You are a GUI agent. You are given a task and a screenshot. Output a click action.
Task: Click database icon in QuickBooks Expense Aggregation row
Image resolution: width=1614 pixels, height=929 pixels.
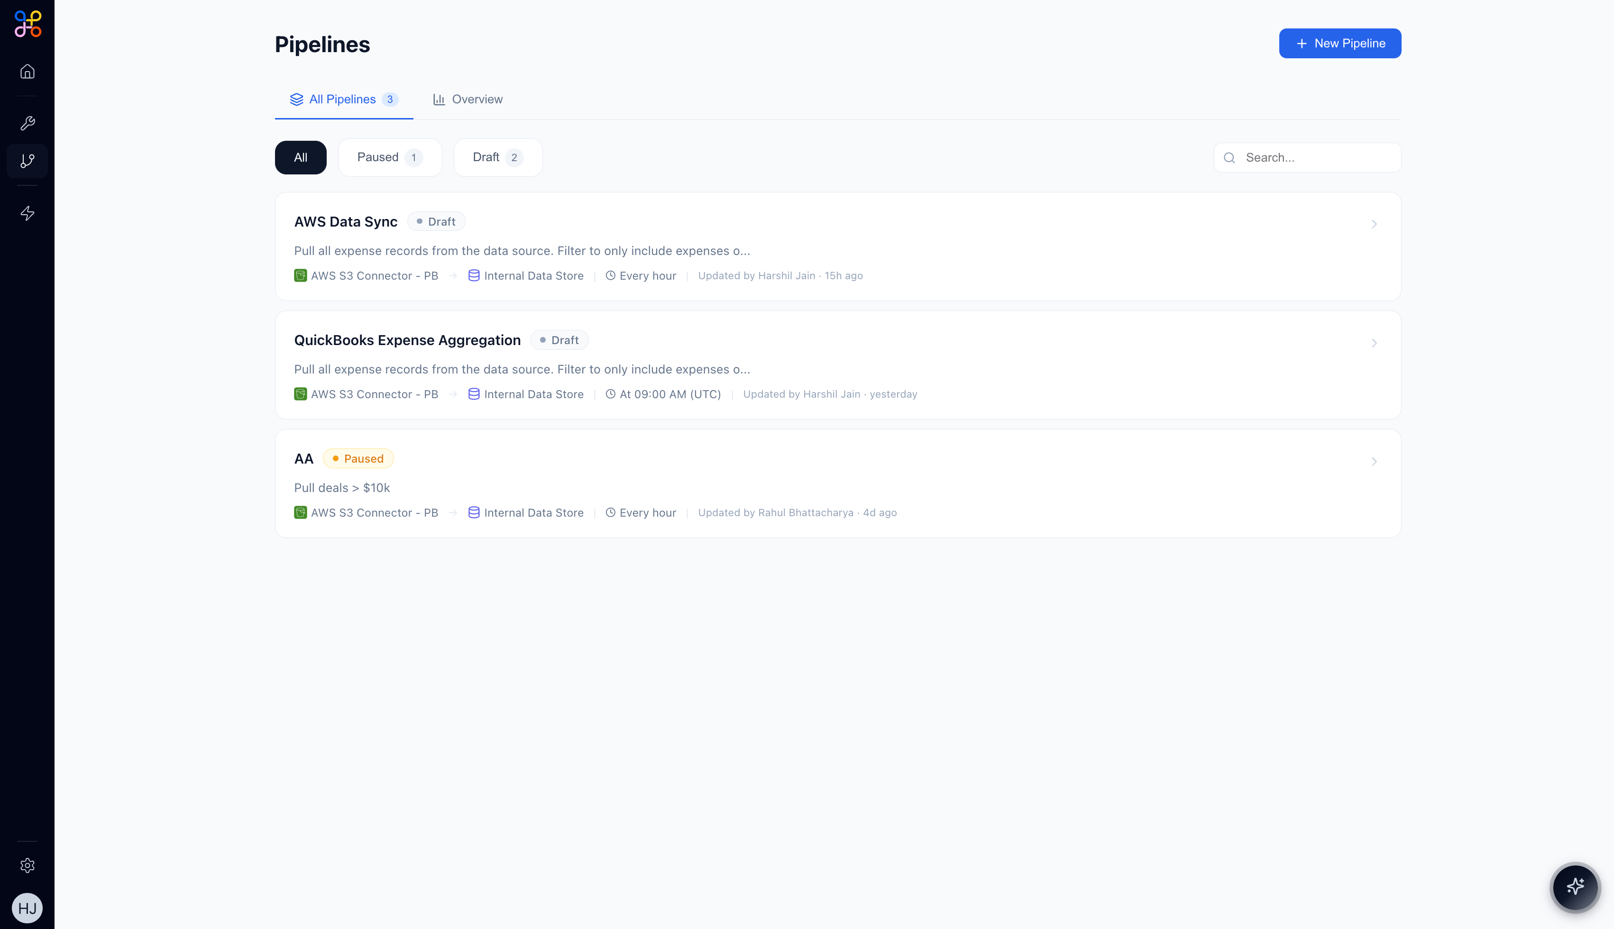[474, 394]
